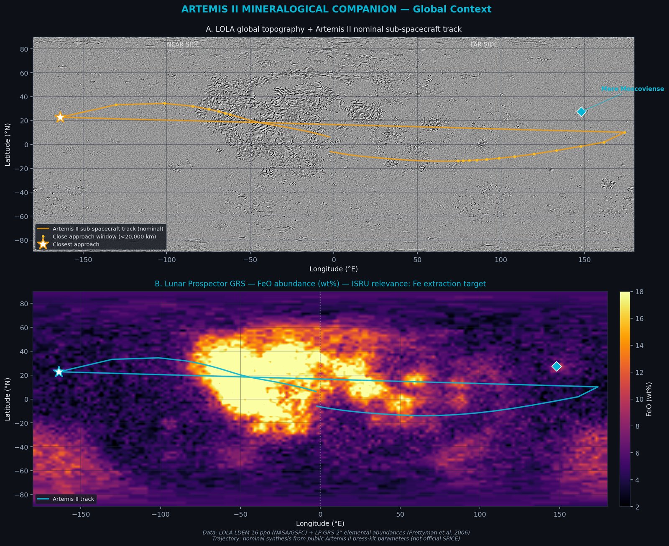Click the '18' tick label on the colorbar
Screen dimensions: 669x546
[x=639, y=292]
